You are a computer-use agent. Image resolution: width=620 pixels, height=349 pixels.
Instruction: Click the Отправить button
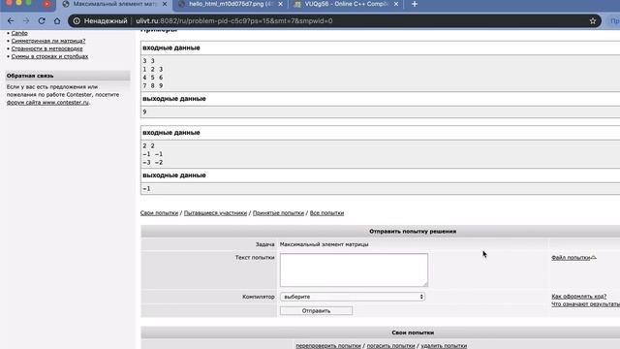click(316, 311)
